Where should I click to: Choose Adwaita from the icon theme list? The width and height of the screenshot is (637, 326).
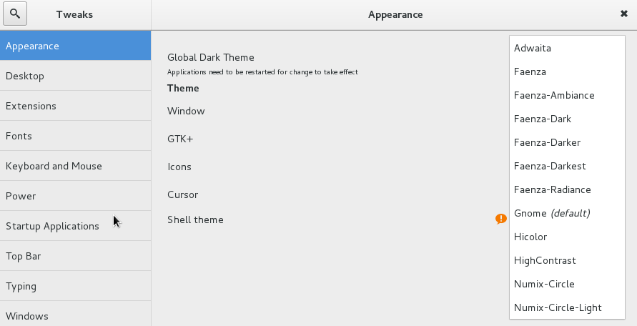point(567,48)
